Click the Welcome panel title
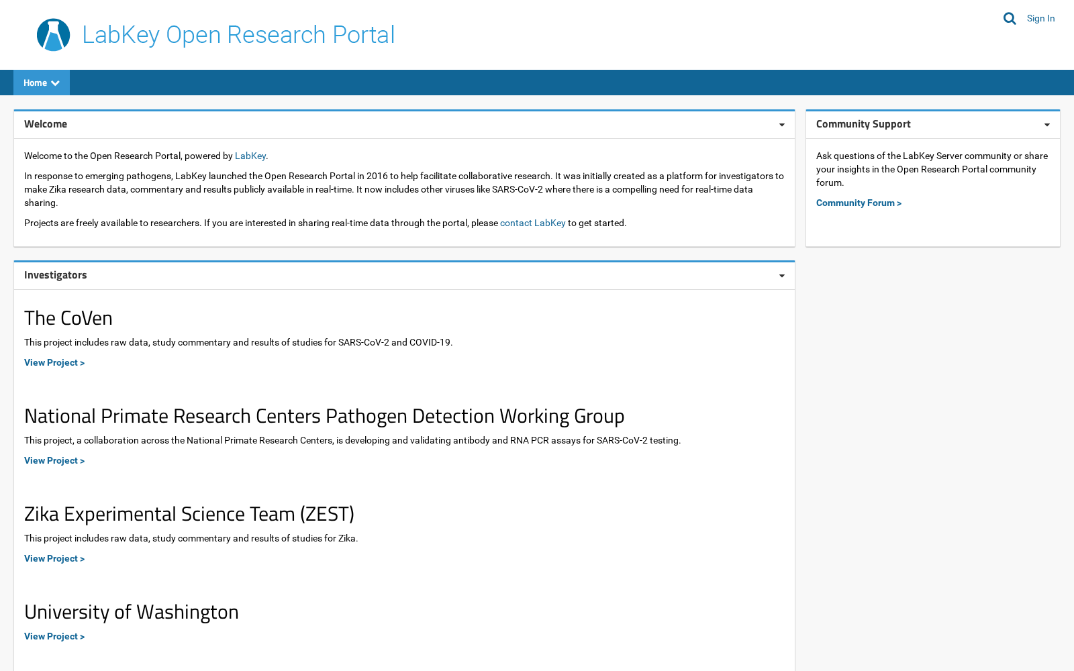 pyautogui.click(x=46, y=124)
